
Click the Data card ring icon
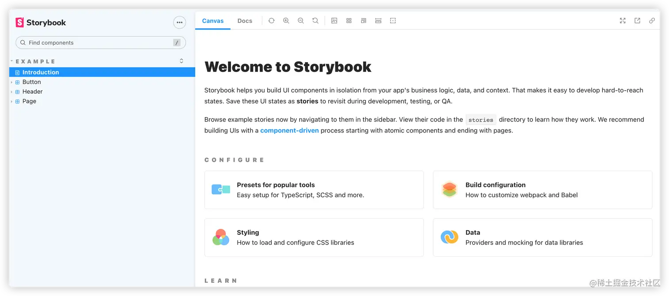pyautogui.click(x=450, y=237)
